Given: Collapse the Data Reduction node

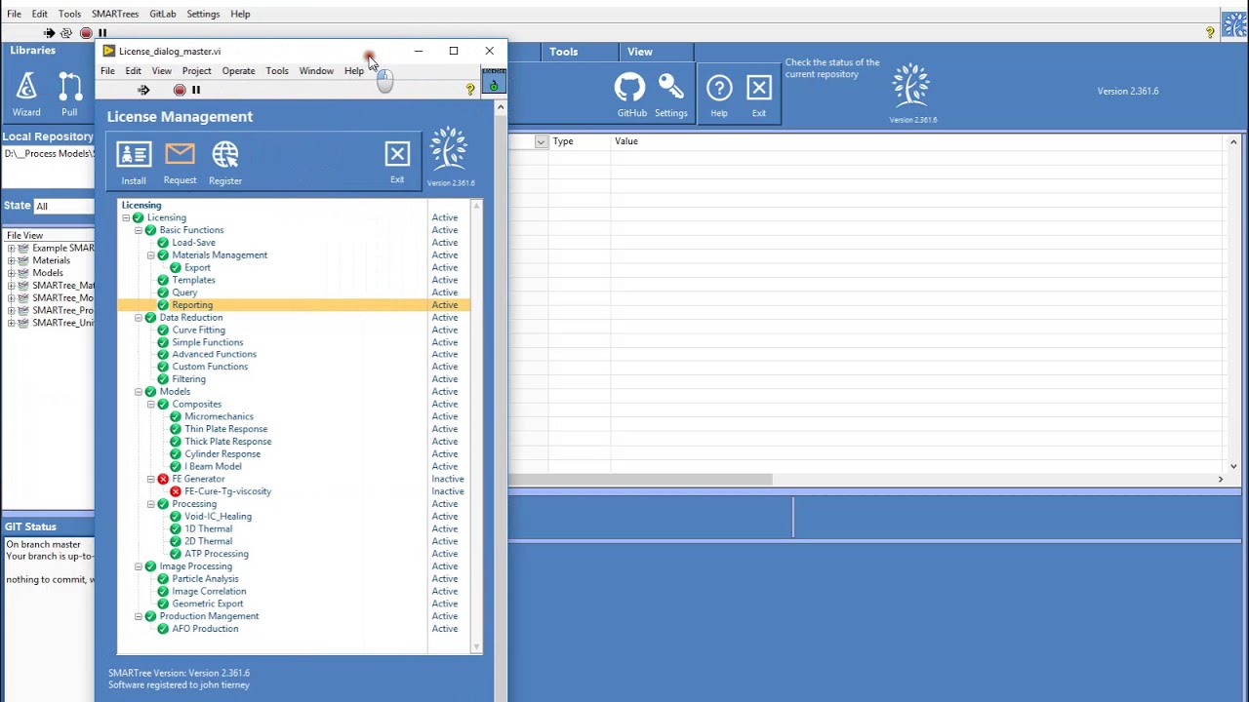Looking at the screenshot, I should 139,318.
